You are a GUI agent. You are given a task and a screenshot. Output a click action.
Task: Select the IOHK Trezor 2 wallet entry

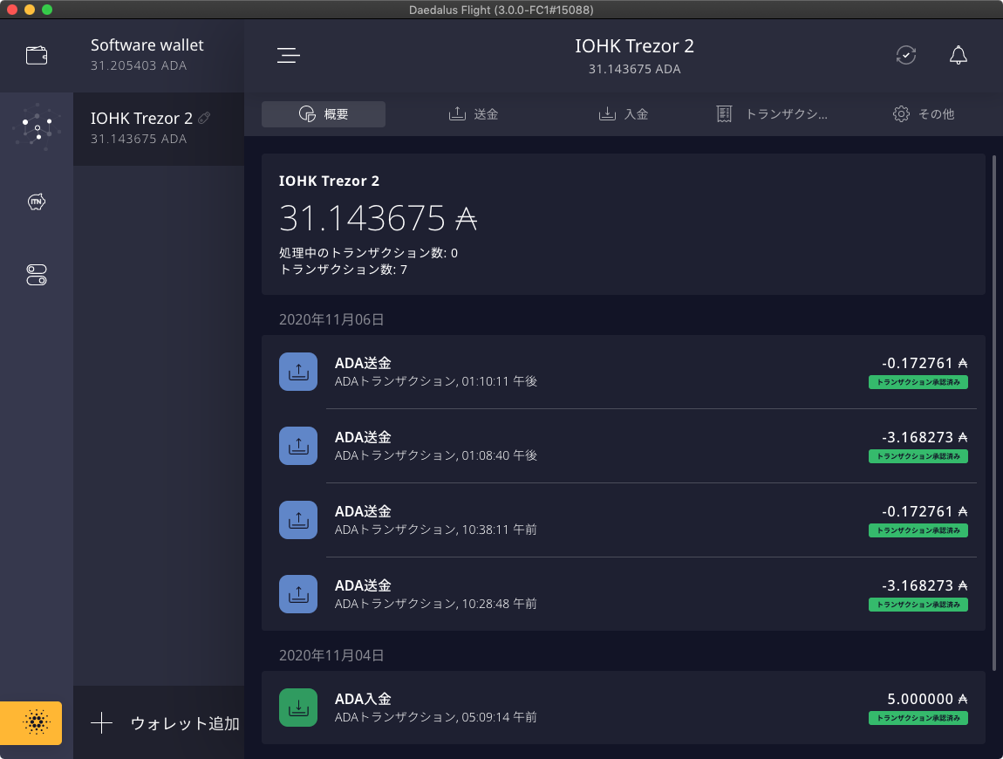pos(159,128)
